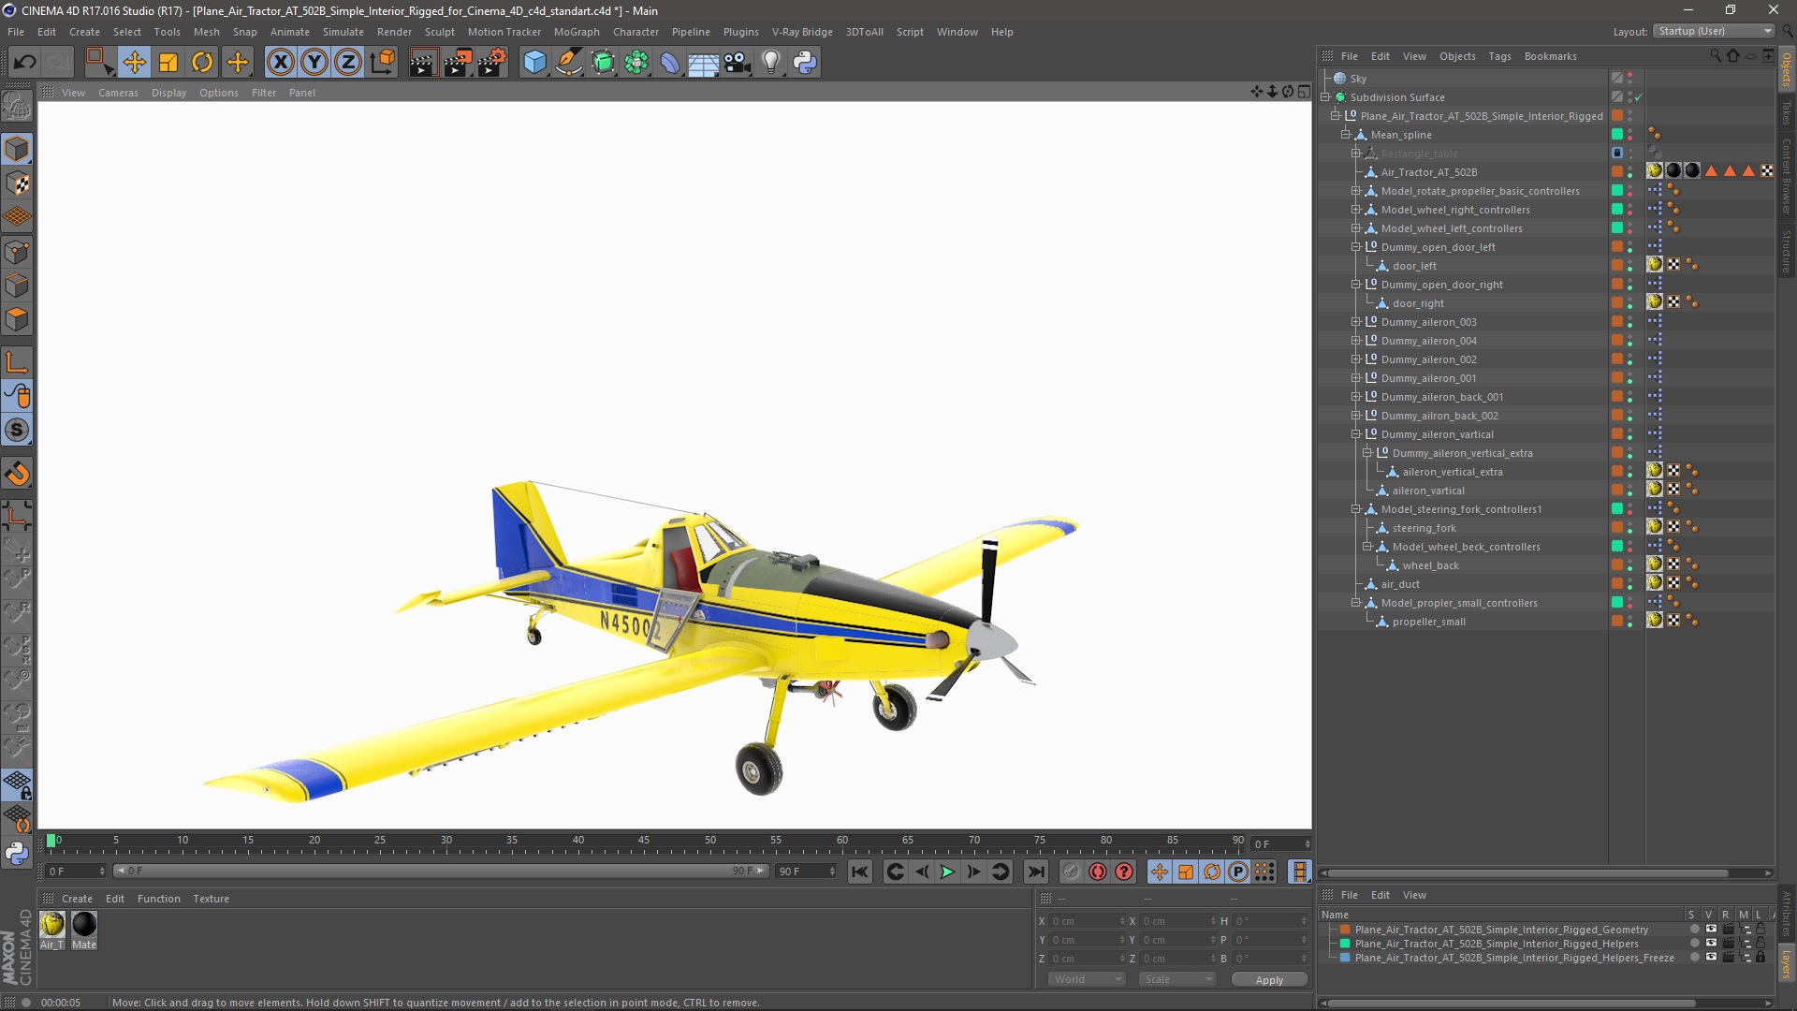Open the Layout Startup dropdown
This screenshot has width=1797, height=1011.
pos(1714,31)
